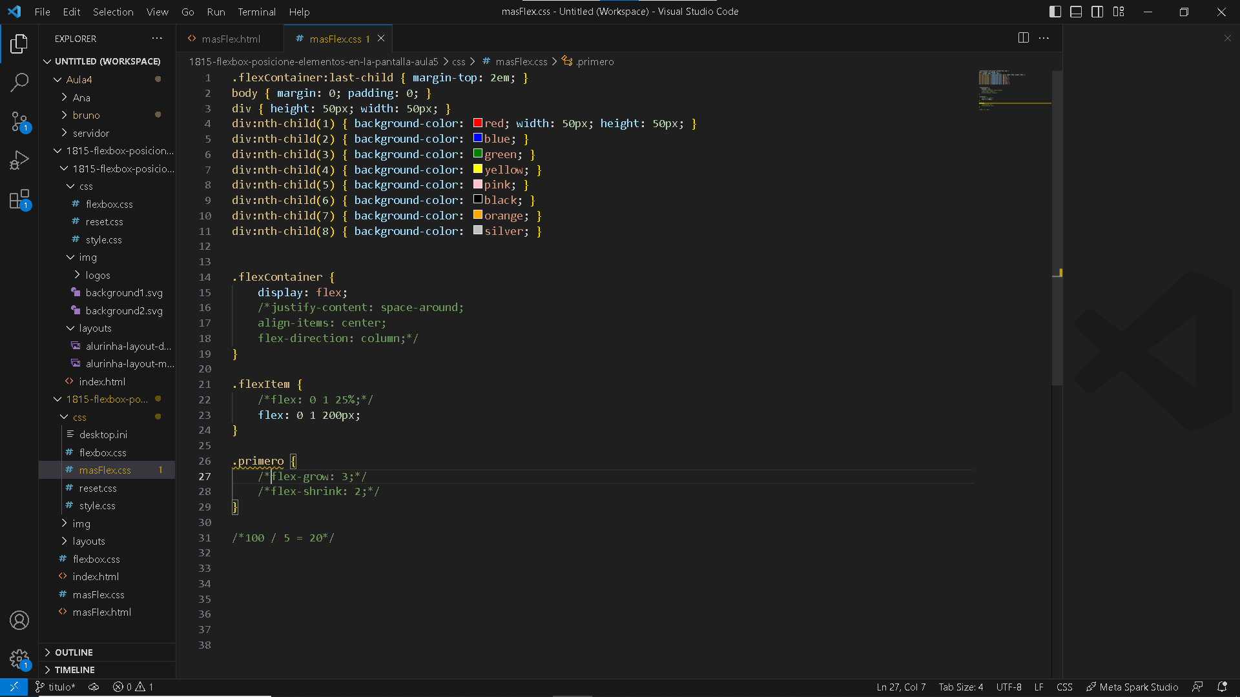The height and width of the screenshot is (697, 1240).
Task: Expand the OUTLINE section
Action: [107, 652]
